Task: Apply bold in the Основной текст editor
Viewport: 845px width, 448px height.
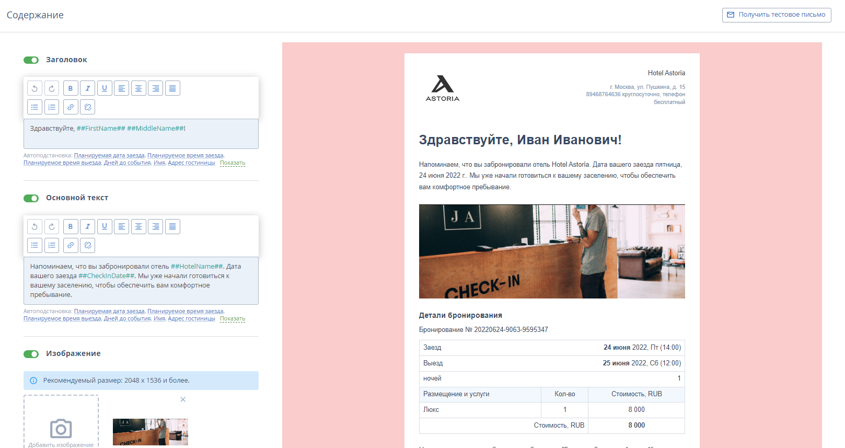Action: click(x=71, y=226)
